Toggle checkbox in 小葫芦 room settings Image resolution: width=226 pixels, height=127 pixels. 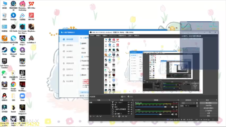click(x=82, y=57)
